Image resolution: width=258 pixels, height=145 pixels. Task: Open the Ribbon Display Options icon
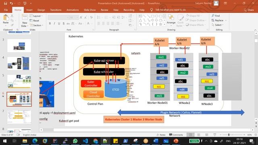tap(225, 3)
